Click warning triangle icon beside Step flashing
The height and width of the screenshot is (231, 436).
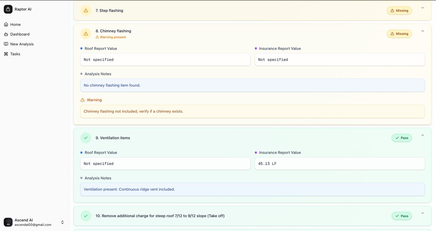point(86,11)
